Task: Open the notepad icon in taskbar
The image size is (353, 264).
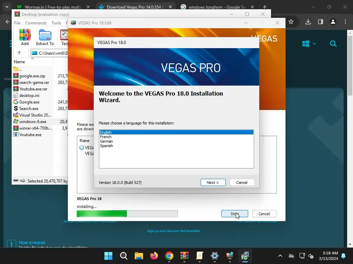Action: (x=200, y=256)
